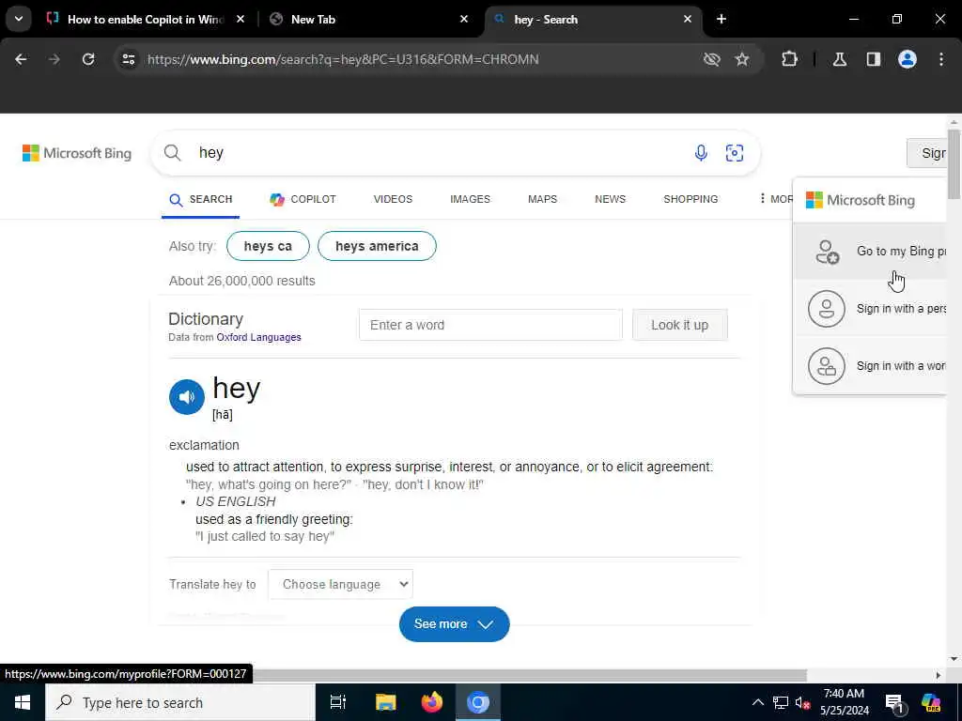Viewport: 962px width, 721px height.
Task: Click the vertical scrollbar thumb
Action: click(x=954, y=163)
